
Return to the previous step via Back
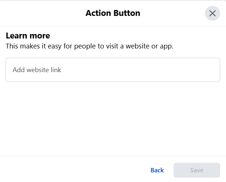coord(157,170)
